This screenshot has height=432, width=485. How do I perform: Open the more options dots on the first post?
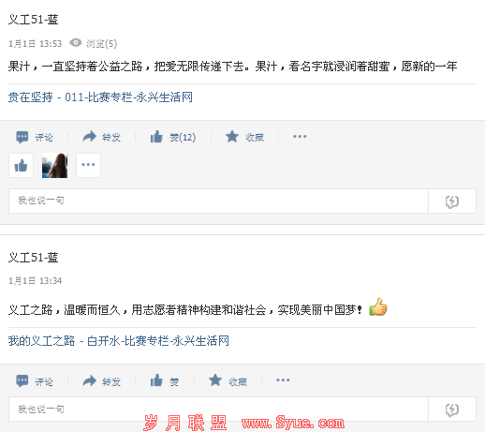(300, 137)
